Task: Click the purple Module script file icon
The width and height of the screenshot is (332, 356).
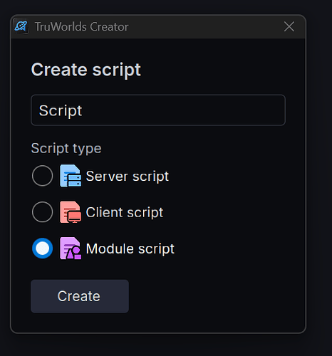Action: 71,248
